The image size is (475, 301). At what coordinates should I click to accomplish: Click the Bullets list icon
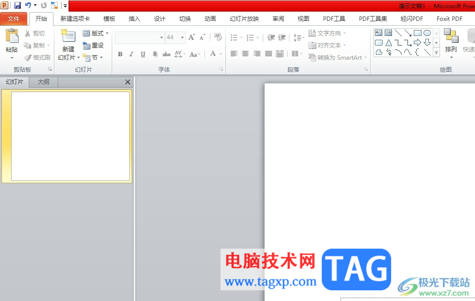(234, 37)
